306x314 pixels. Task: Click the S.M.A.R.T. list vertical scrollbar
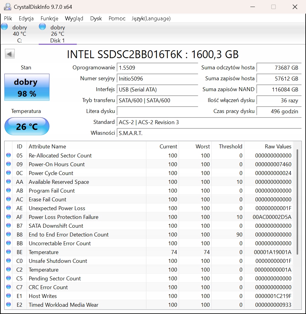[x=298, y=201]
